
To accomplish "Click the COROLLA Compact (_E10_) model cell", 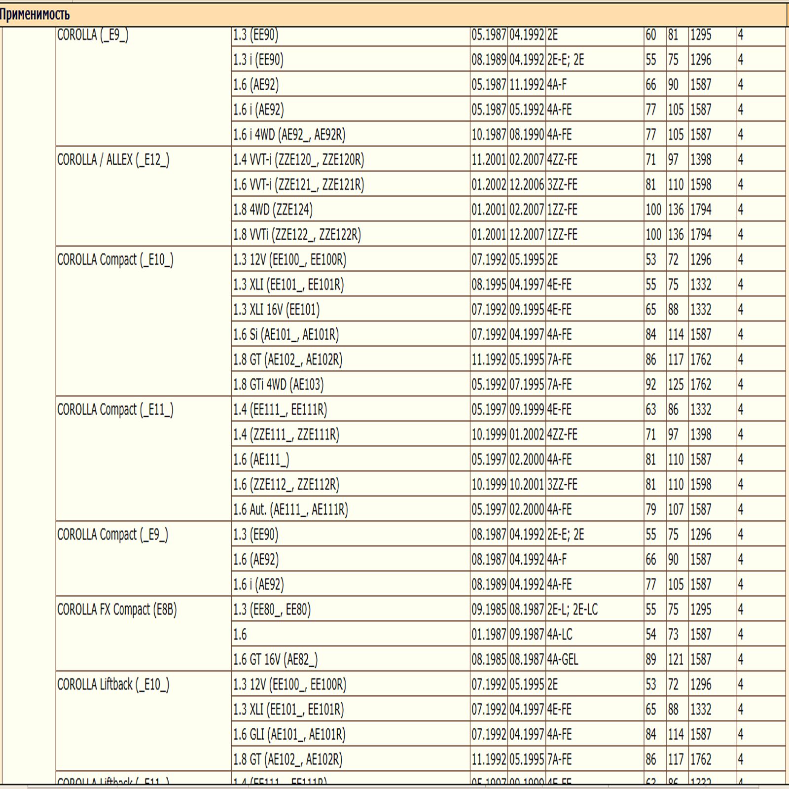I will tap(115, 260).
